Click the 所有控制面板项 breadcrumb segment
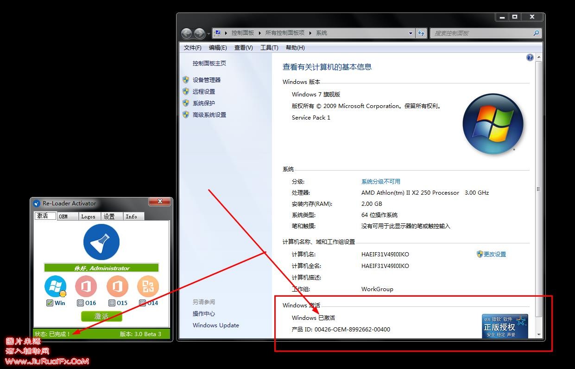 pos(285,33)
